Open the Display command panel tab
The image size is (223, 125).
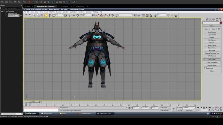217,19
